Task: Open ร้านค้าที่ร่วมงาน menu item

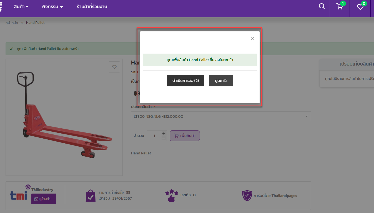Action: point(92,7)
